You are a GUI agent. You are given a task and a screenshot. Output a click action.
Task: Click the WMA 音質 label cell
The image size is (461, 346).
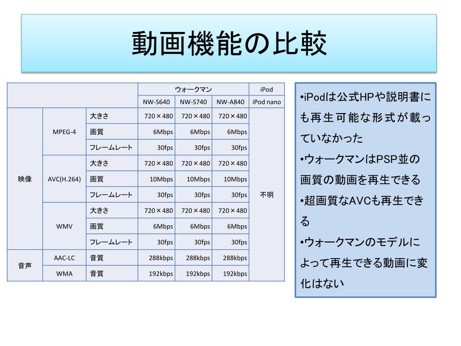pyautogui.click(x=112, y=273)
